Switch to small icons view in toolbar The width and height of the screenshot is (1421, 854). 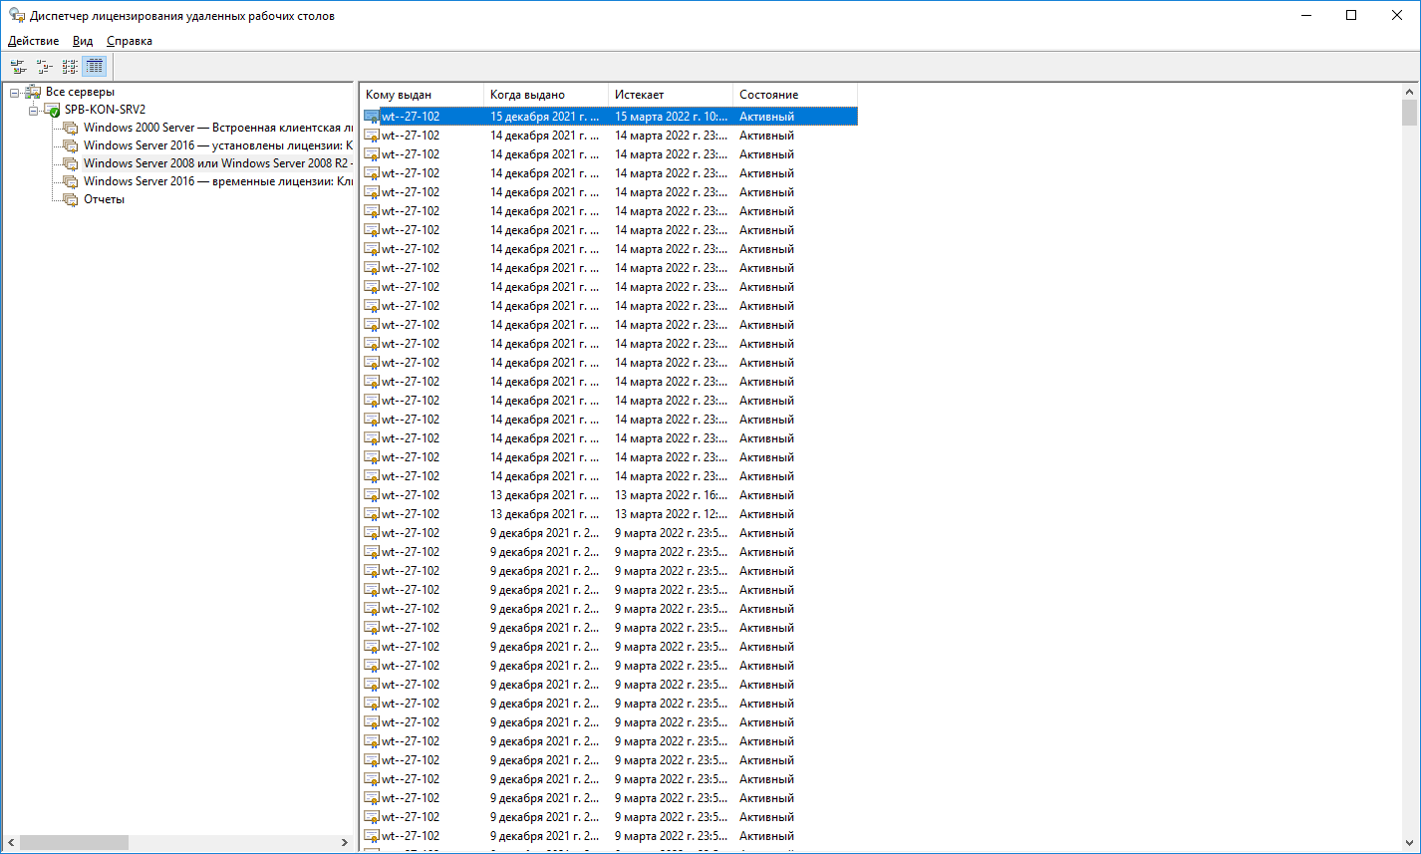(x=44, y=67)
